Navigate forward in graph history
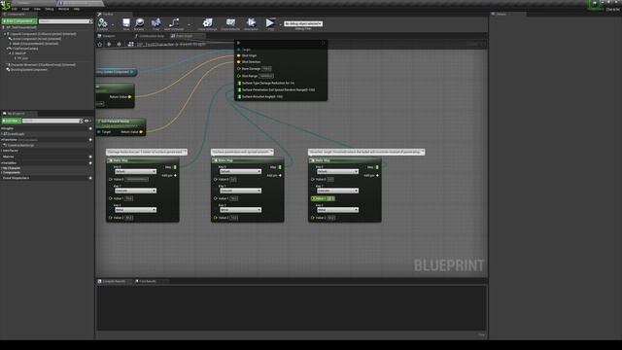 pyautogui.click(x=119, y=44)
